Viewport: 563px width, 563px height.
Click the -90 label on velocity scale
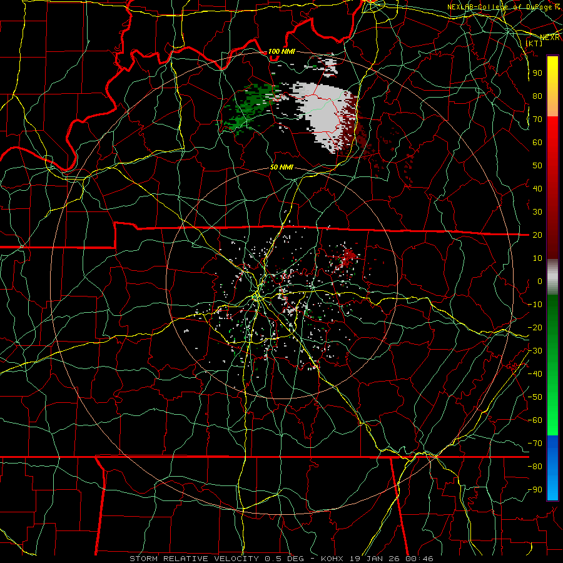pos(535,490)
